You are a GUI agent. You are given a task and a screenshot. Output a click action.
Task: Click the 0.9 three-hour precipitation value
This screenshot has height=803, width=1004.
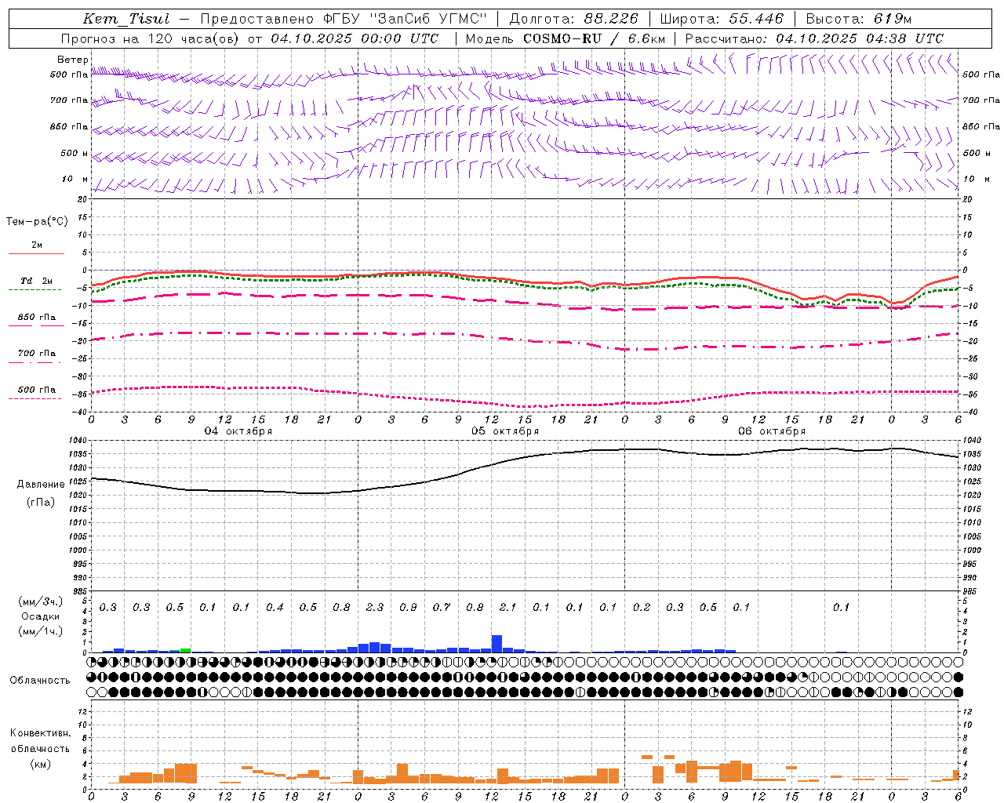click(408, 607)
